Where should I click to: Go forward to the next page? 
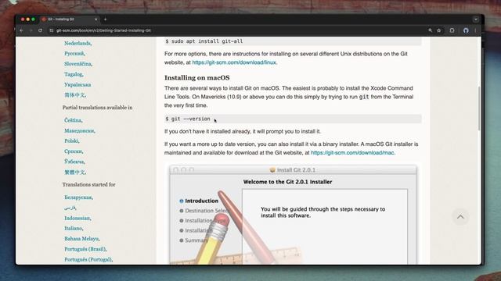coord(31,30)
